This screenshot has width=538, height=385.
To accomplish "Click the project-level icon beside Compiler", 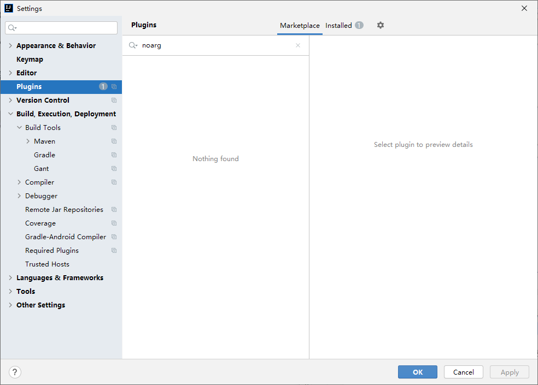I will pyautogui.click(x=114, y=182).
